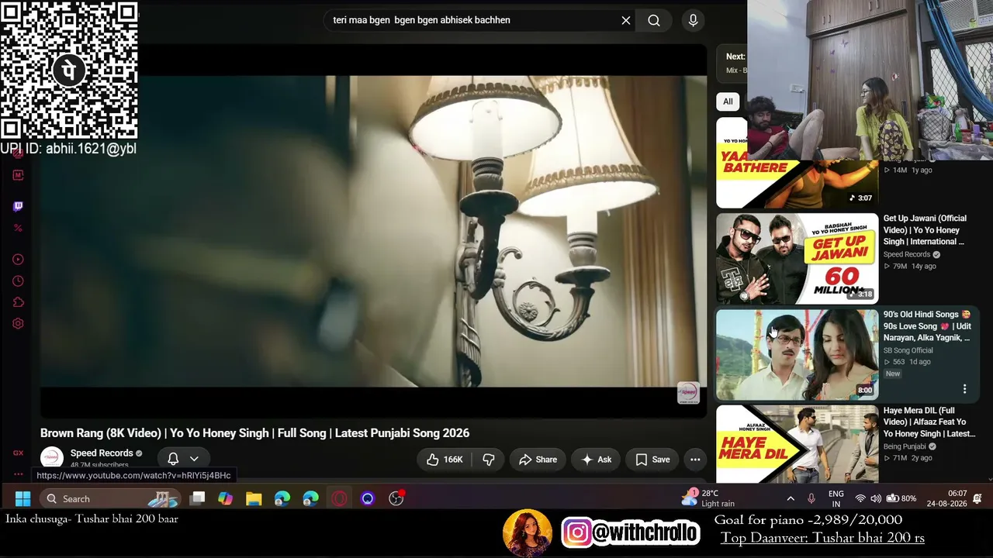Image resolution: width=993 pixels, height=558 pixels.
Task: Open the Haye Mera Dil video thumbnail
Action: pyautogui.click(x=797, y=444)
